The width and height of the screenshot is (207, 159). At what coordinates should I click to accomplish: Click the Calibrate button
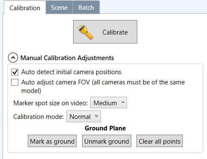coord(105,32)
